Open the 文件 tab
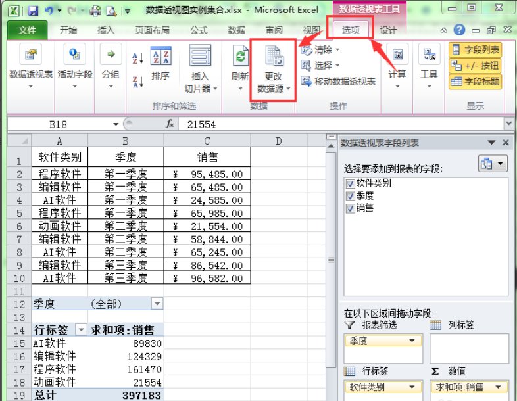The image size is (517, 401). click(x=28, y=30)
